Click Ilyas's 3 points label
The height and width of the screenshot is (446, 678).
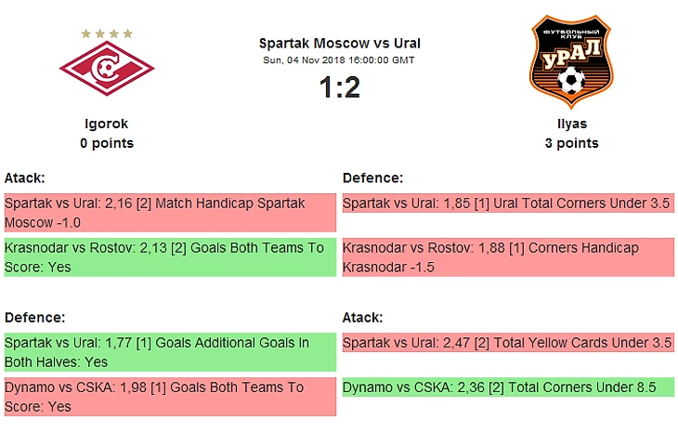pyautogui.click(x=571, y=143)
